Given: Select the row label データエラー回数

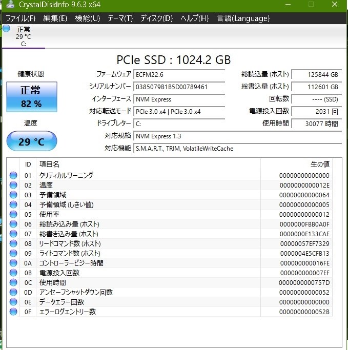Looking at the screenshot, I should [62, 302].
